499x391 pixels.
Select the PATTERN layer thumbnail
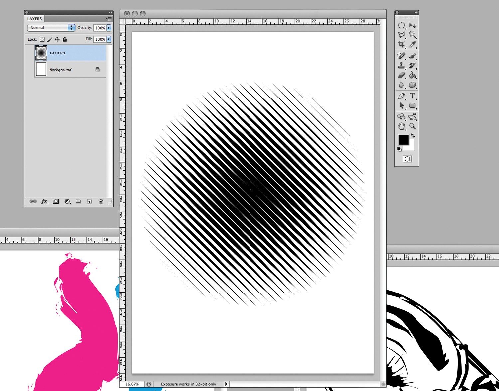click(41, 53)
